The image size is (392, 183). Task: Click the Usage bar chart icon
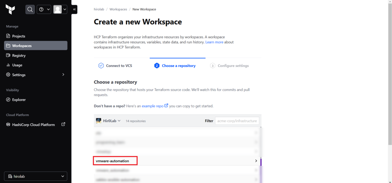coord(8,65)
